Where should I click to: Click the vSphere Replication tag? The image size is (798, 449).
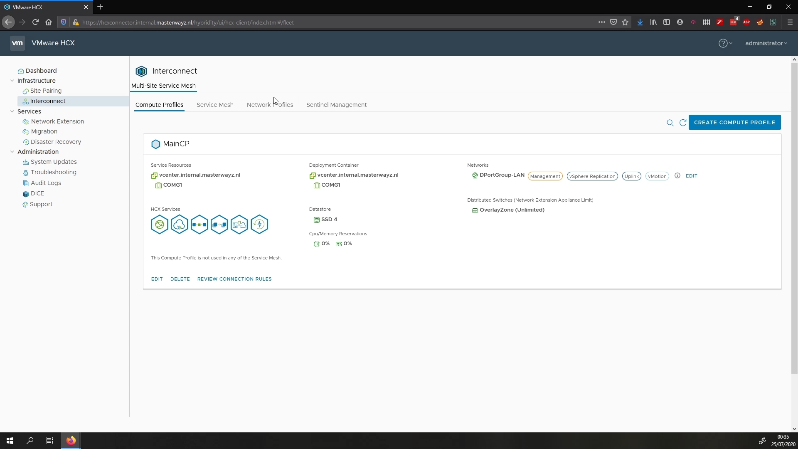(x=592, y=176)
